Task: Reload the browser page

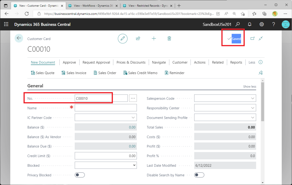Action: coord(27,14)
